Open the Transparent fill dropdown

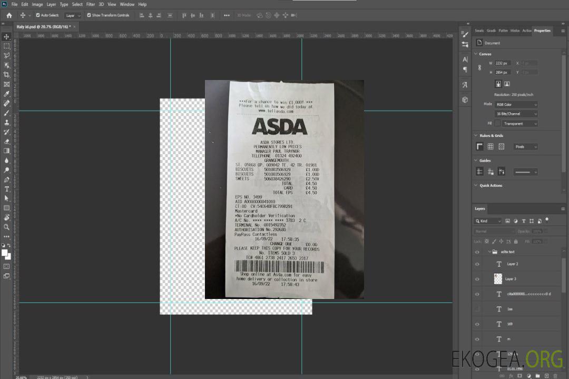pyautogui.click(x=519, y=124)
